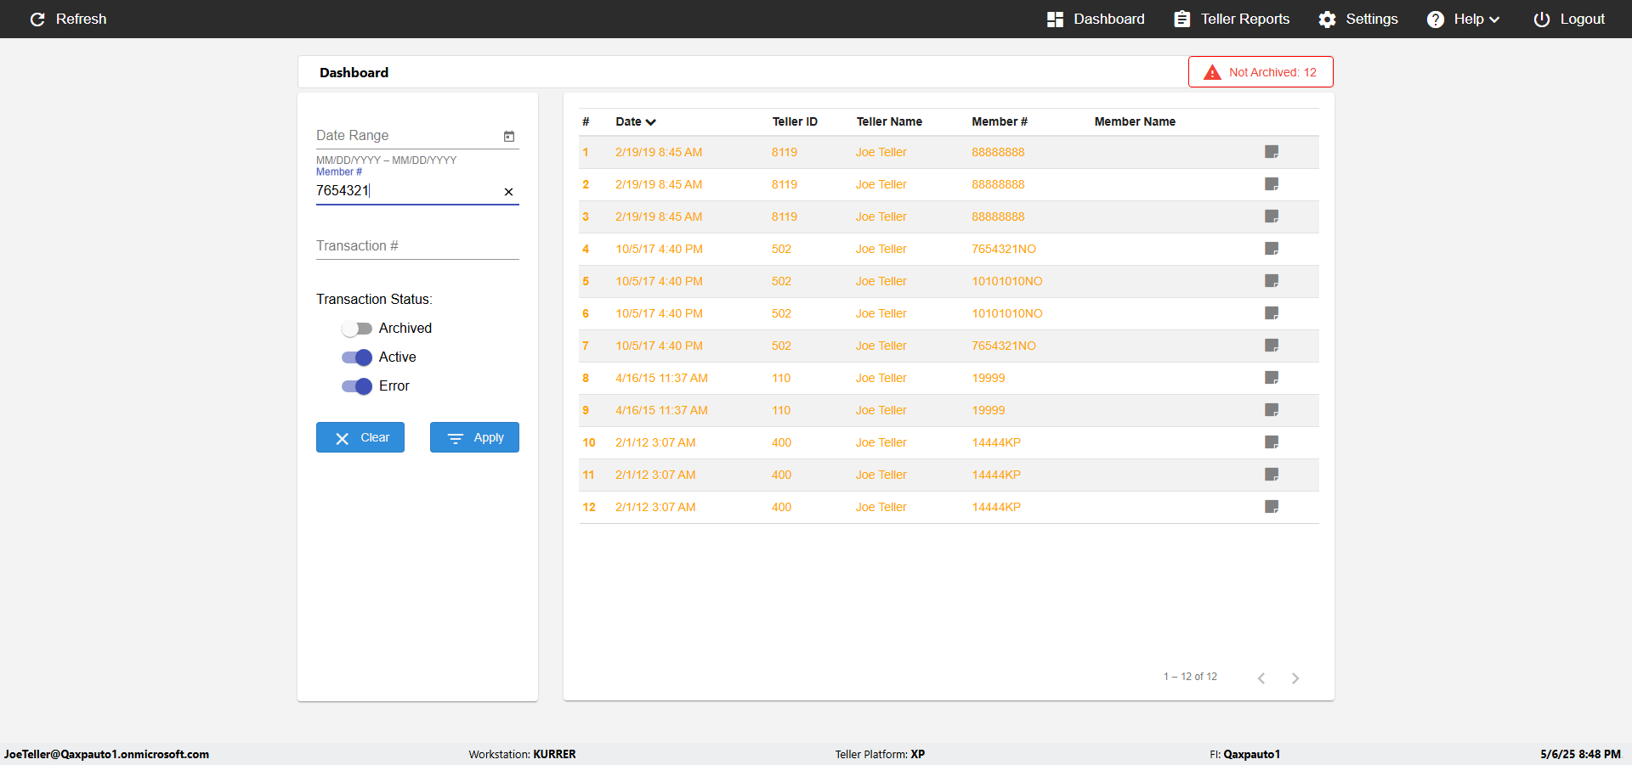Click the Apply filter button
1632x765 pixels.
point(474,437)
